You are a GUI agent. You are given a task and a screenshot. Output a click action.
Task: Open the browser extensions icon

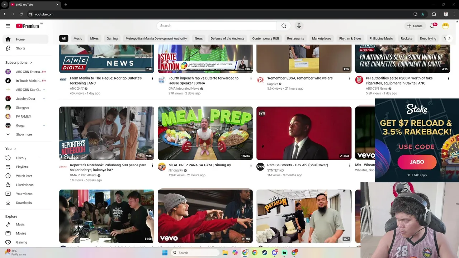434,14
